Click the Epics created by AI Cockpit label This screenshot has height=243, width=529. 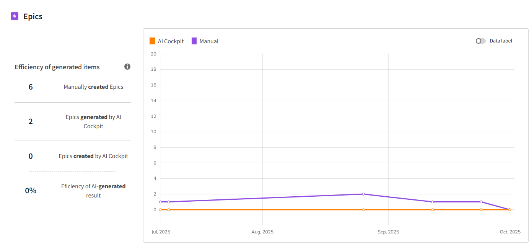click(x=93, y=156)
